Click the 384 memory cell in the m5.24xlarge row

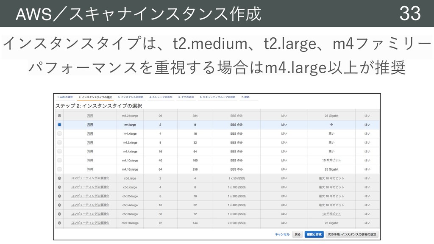195,116
